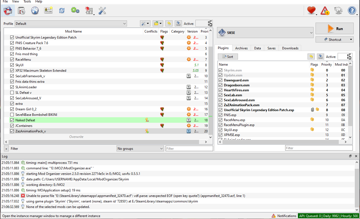Screen dimensions: 360x219
Task: Open the folder dropdown above the mod list
Action: pyautogui.click(x=158, y=23)
